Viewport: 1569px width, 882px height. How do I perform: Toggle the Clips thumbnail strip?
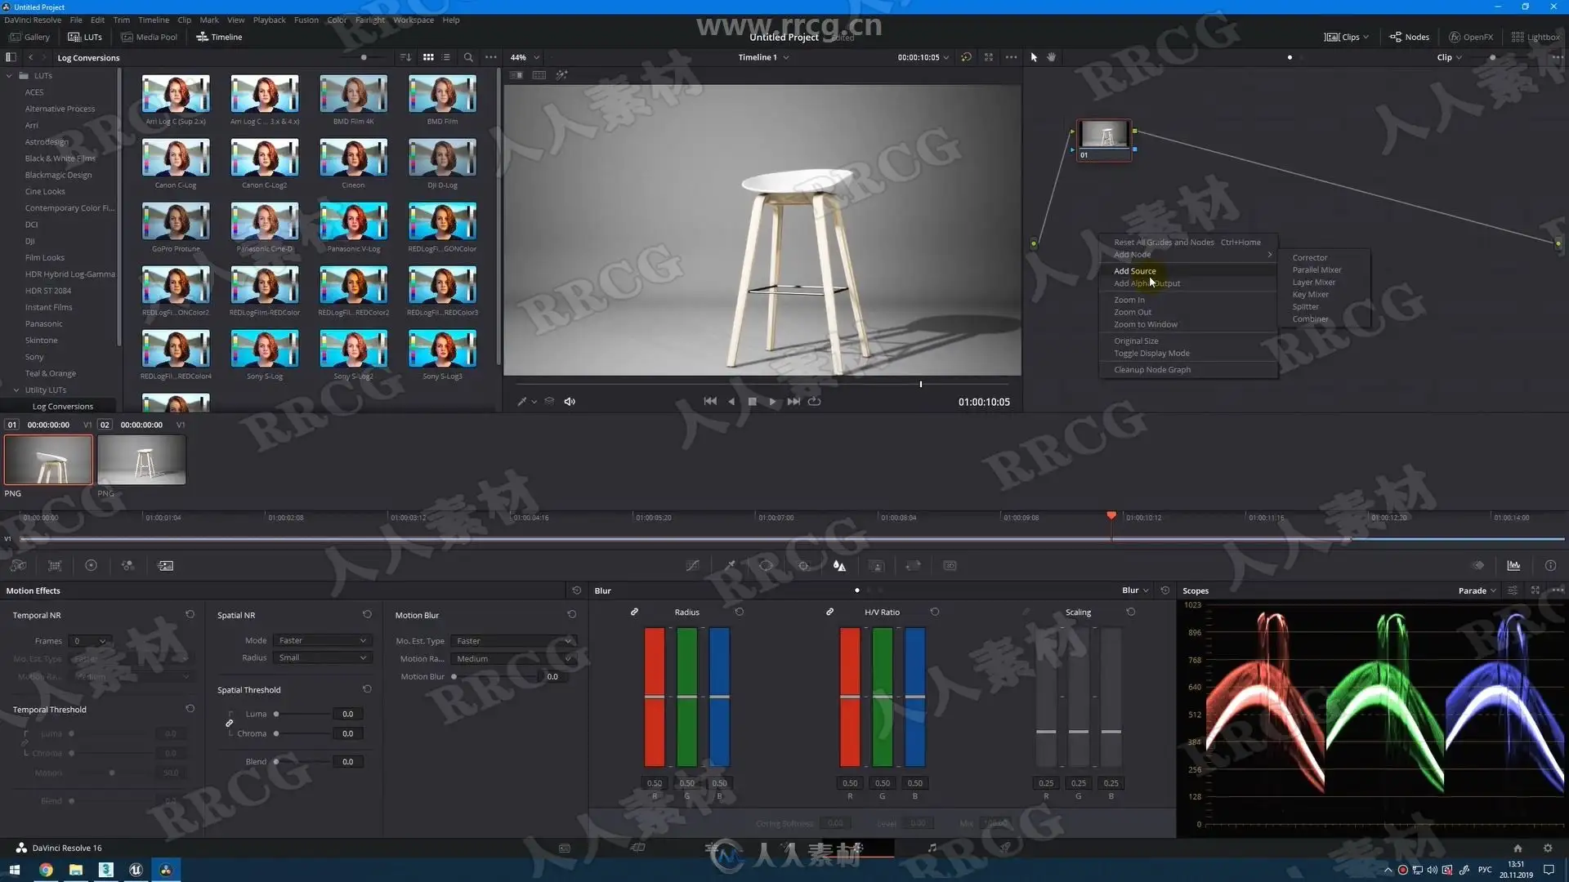(x=1346, y=37)
